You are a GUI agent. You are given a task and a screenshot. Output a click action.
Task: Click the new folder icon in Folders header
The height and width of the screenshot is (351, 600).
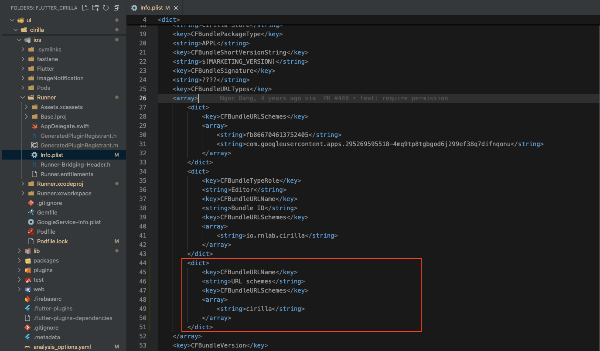[95, 8]
